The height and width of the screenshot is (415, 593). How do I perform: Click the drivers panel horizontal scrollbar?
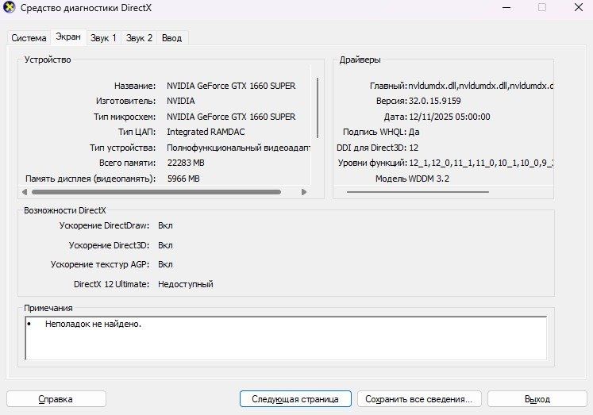tap(418, 192)
